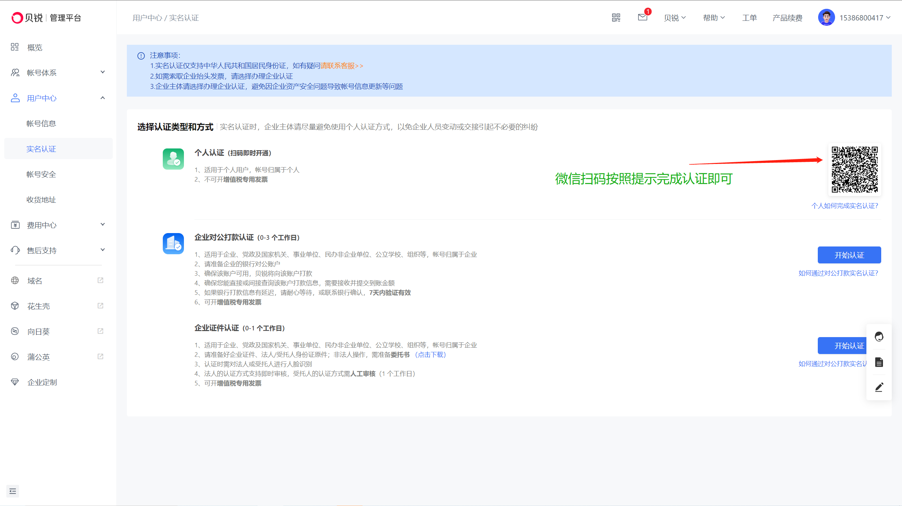This screenshot has width=902, height=506.
Task: Click the document floating icon
Action: coord(879,362)
